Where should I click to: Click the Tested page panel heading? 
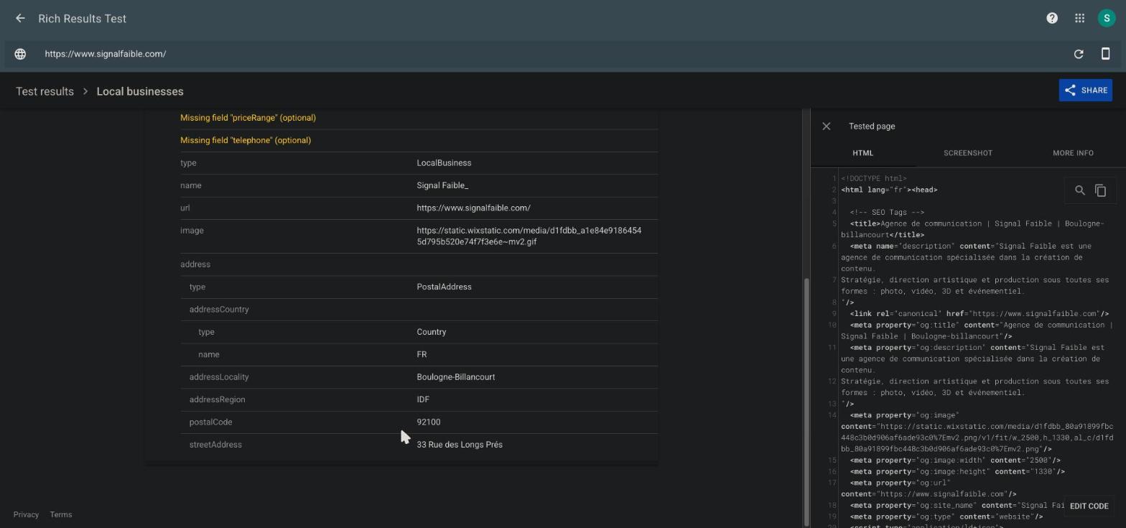872,126
